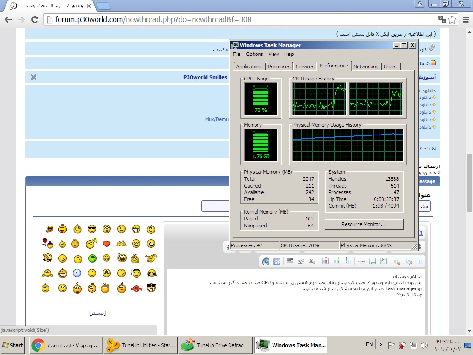Click the table properties icon with gear
The image size is (473, 355).
408,262
